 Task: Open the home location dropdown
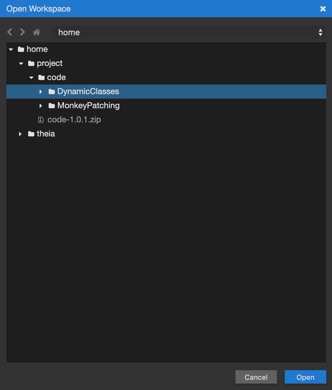point(189,32)
